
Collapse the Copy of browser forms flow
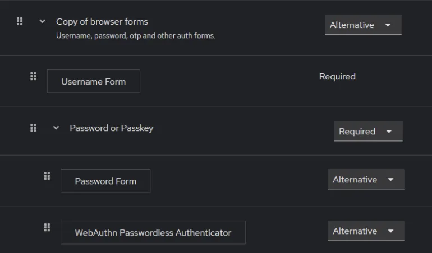42,21
